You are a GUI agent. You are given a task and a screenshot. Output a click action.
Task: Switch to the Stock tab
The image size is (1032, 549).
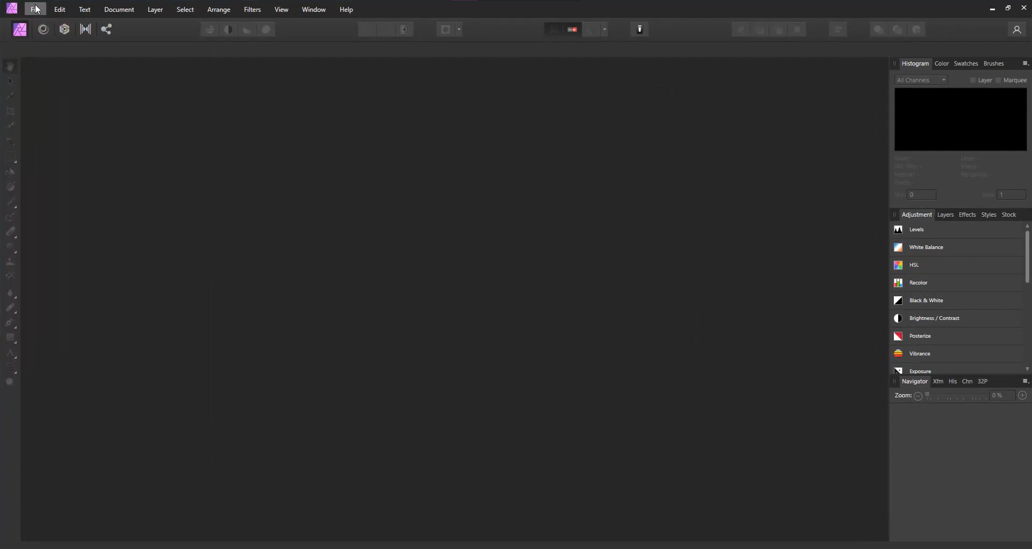point(1009,215)
